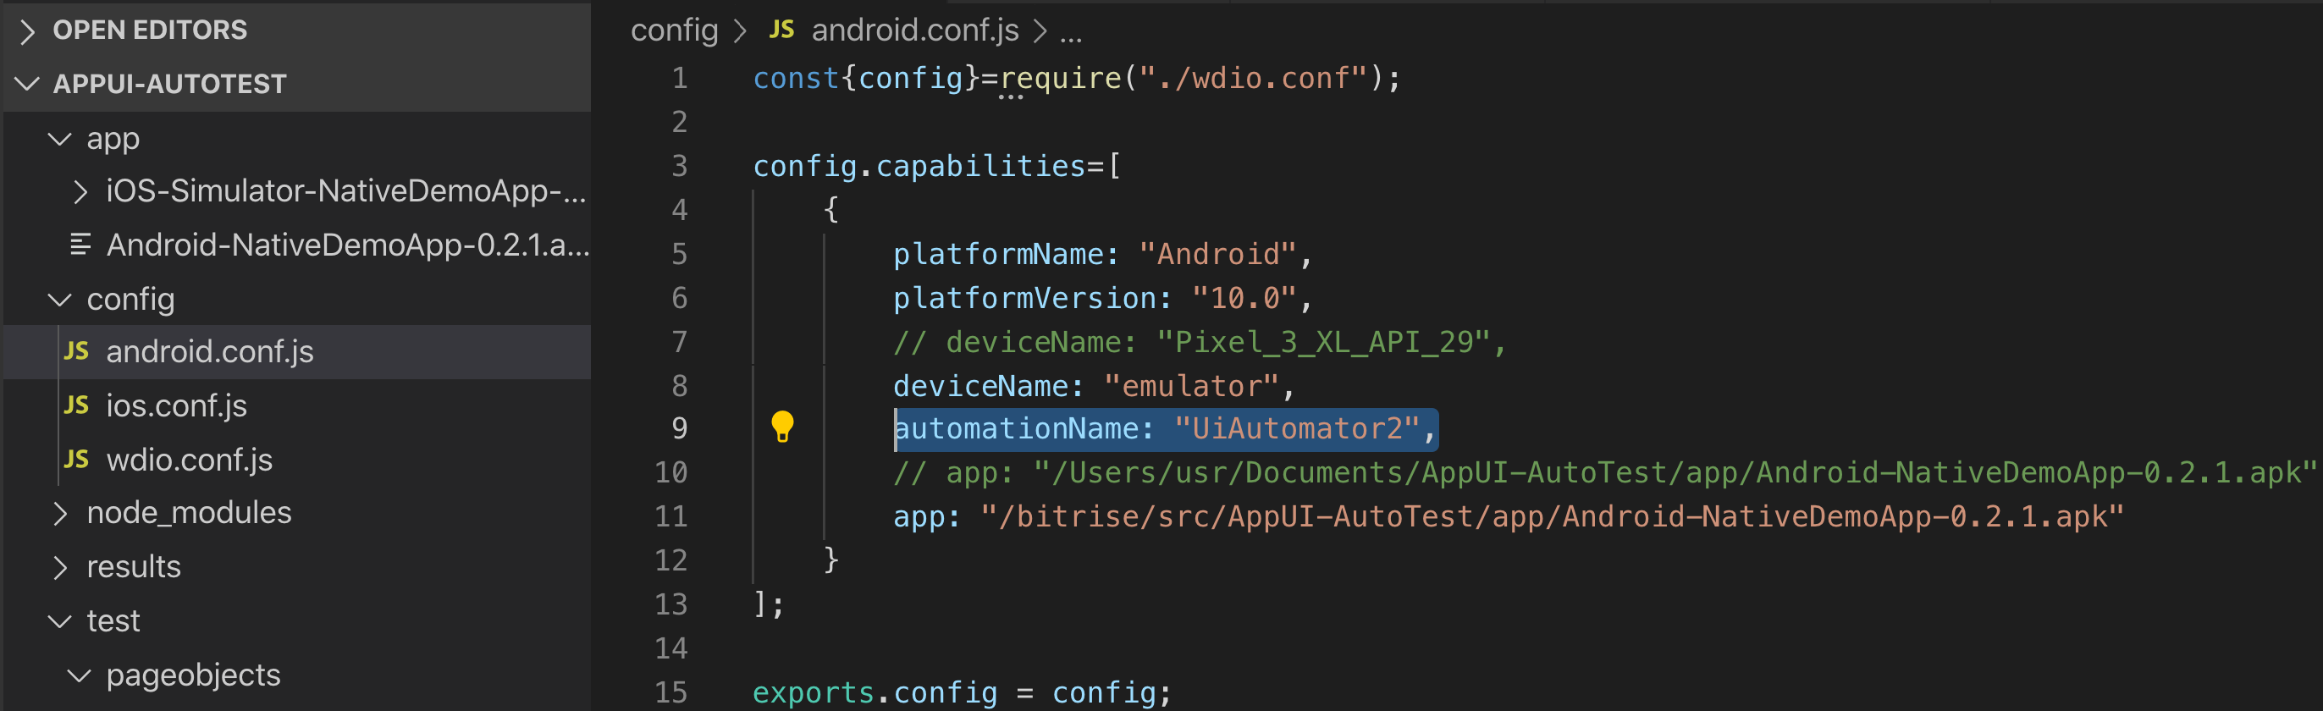This screenshot has width=2323, height=711.
Task: Click the JS icon beside wdio.conf.js
Action: click(x=77, y=459)
